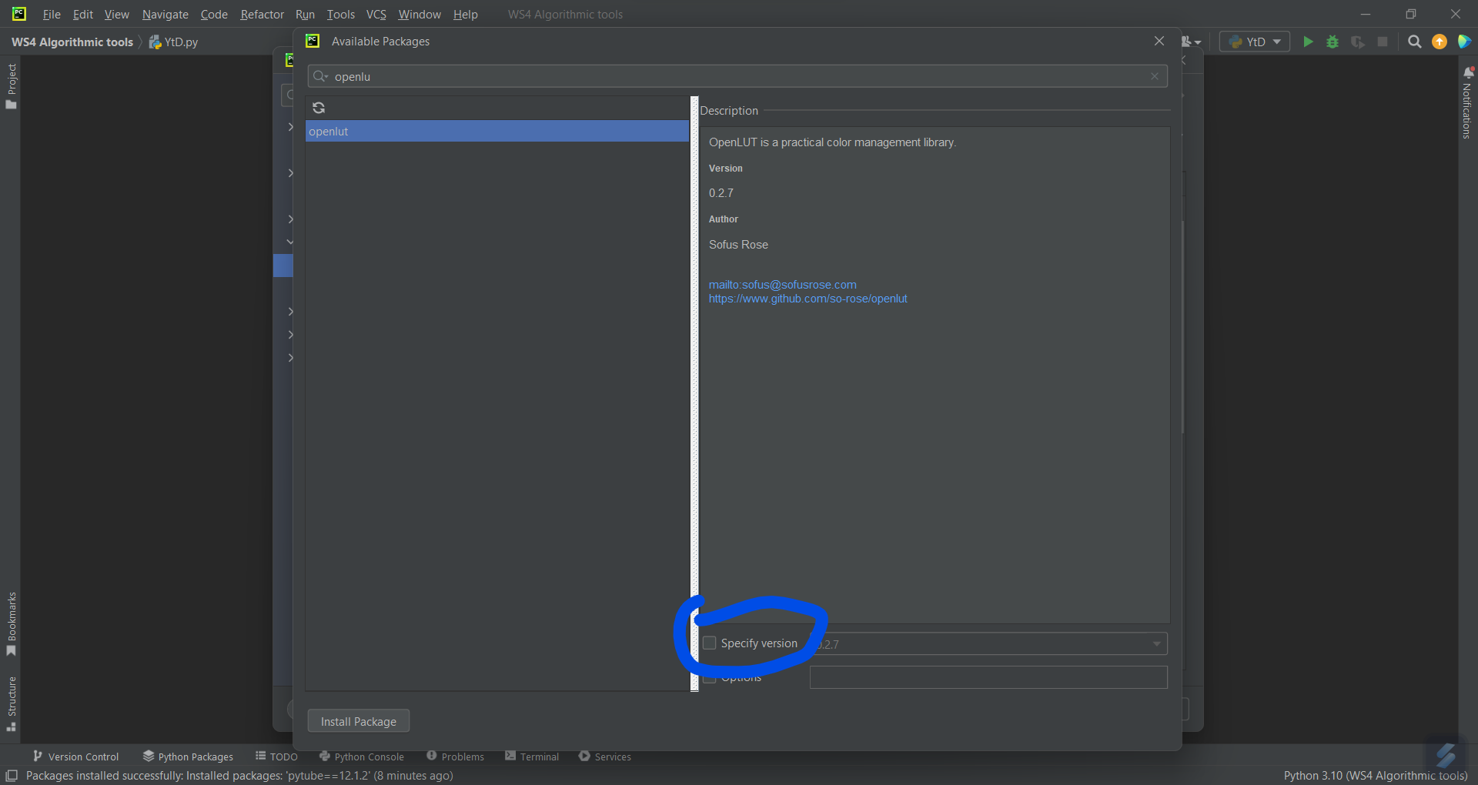This screenshot has height=785, width=1478.
Task: Show the Bookmarks tool window
Action: pos(12,624)
